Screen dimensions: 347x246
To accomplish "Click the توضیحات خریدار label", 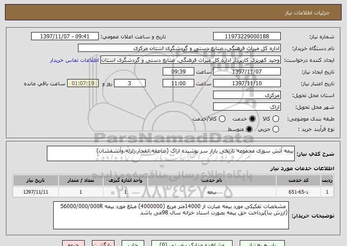I will [x=313, y=215].
